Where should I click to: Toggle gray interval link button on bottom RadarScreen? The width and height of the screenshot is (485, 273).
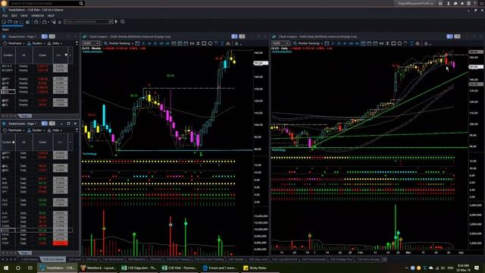coord(52,124)
